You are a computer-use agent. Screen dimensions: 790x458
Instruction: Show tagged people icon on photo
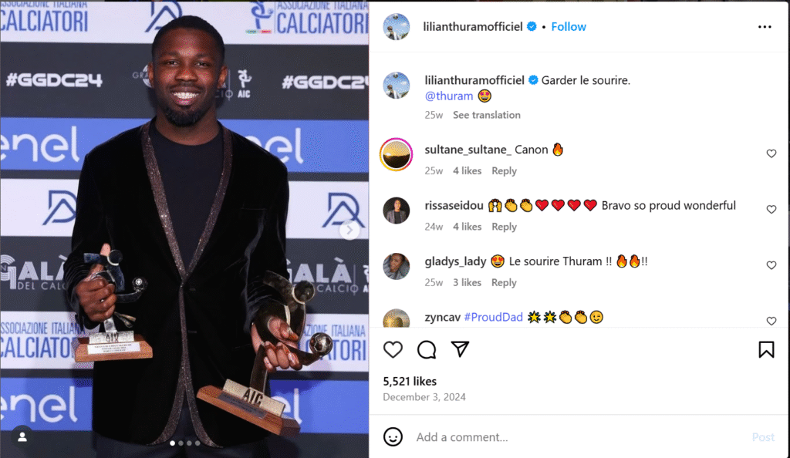(x=22, y=437)
